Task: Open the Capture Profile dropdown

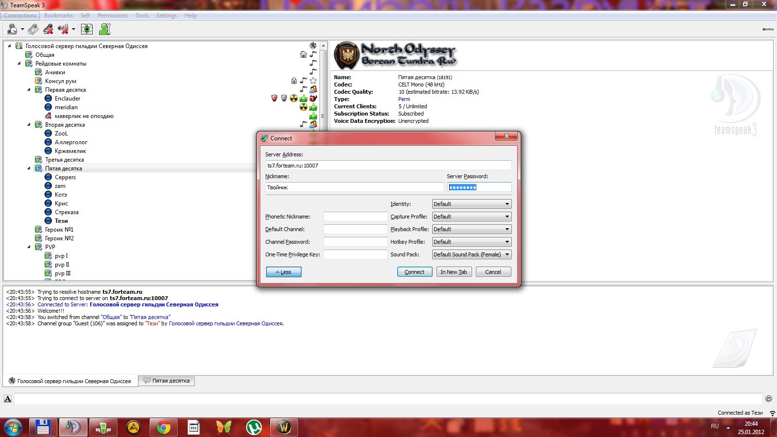Action: (x=472, y=217)
